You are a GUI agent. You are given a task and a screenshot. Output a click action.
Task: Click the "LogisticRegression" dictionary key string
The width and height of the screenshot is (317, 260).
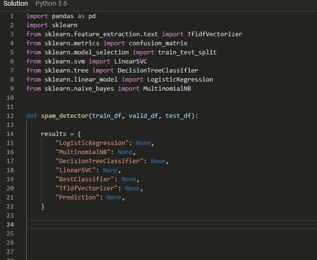[92, 143]
